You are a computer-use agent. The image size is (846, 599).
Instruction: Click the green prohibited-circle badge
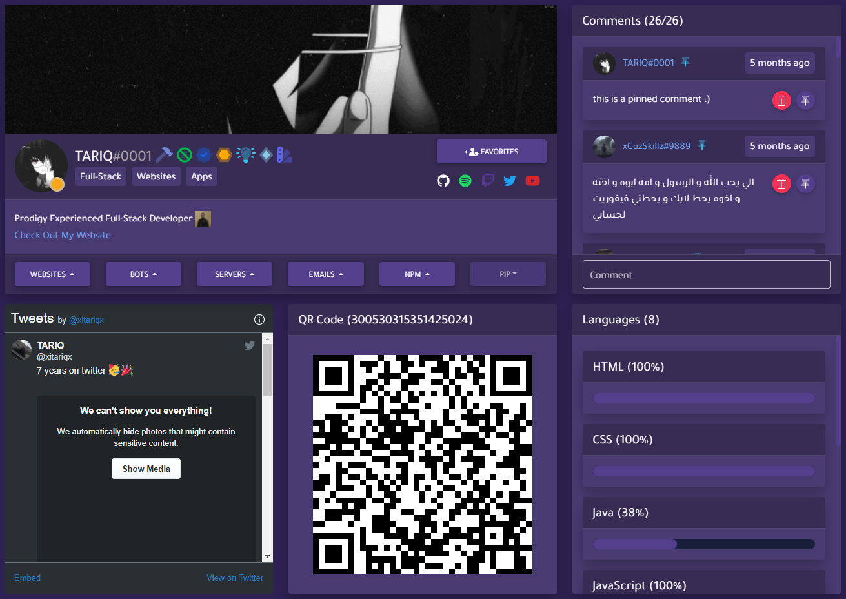(x=185, y=155)
